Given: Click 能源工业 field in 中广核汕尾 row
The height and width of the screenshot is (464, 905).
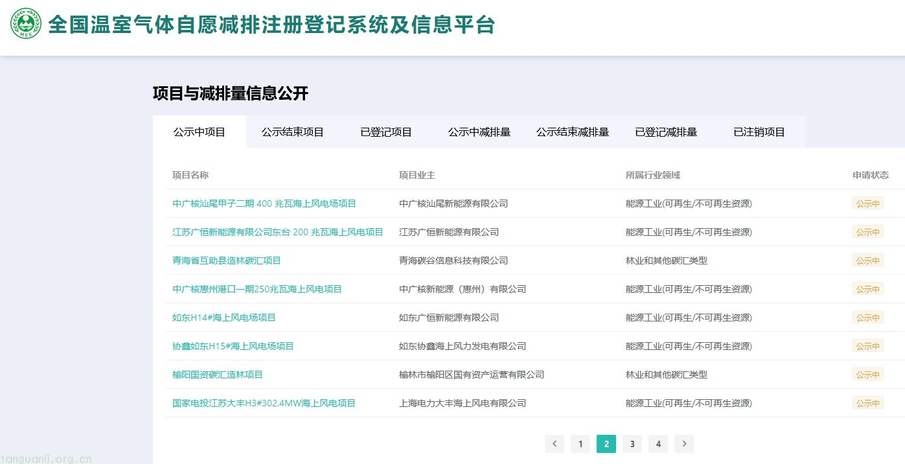Looking at the screenshot, I should [x=689, y=203].
